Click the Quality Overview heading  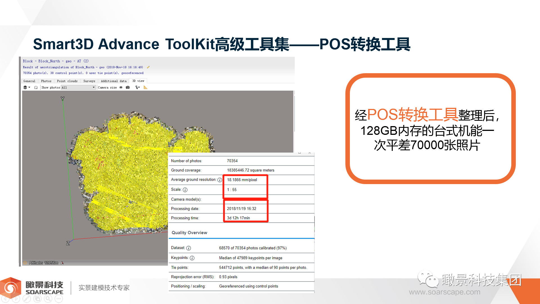pos(189,233)
